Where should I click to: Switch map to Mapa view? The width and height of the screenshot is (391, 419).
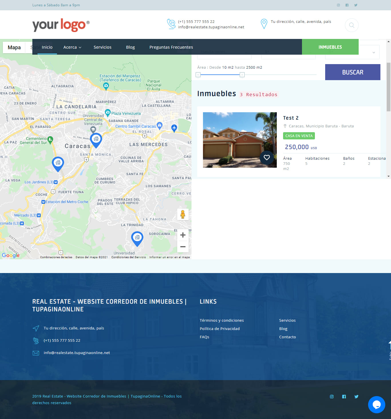coord(14,48)
